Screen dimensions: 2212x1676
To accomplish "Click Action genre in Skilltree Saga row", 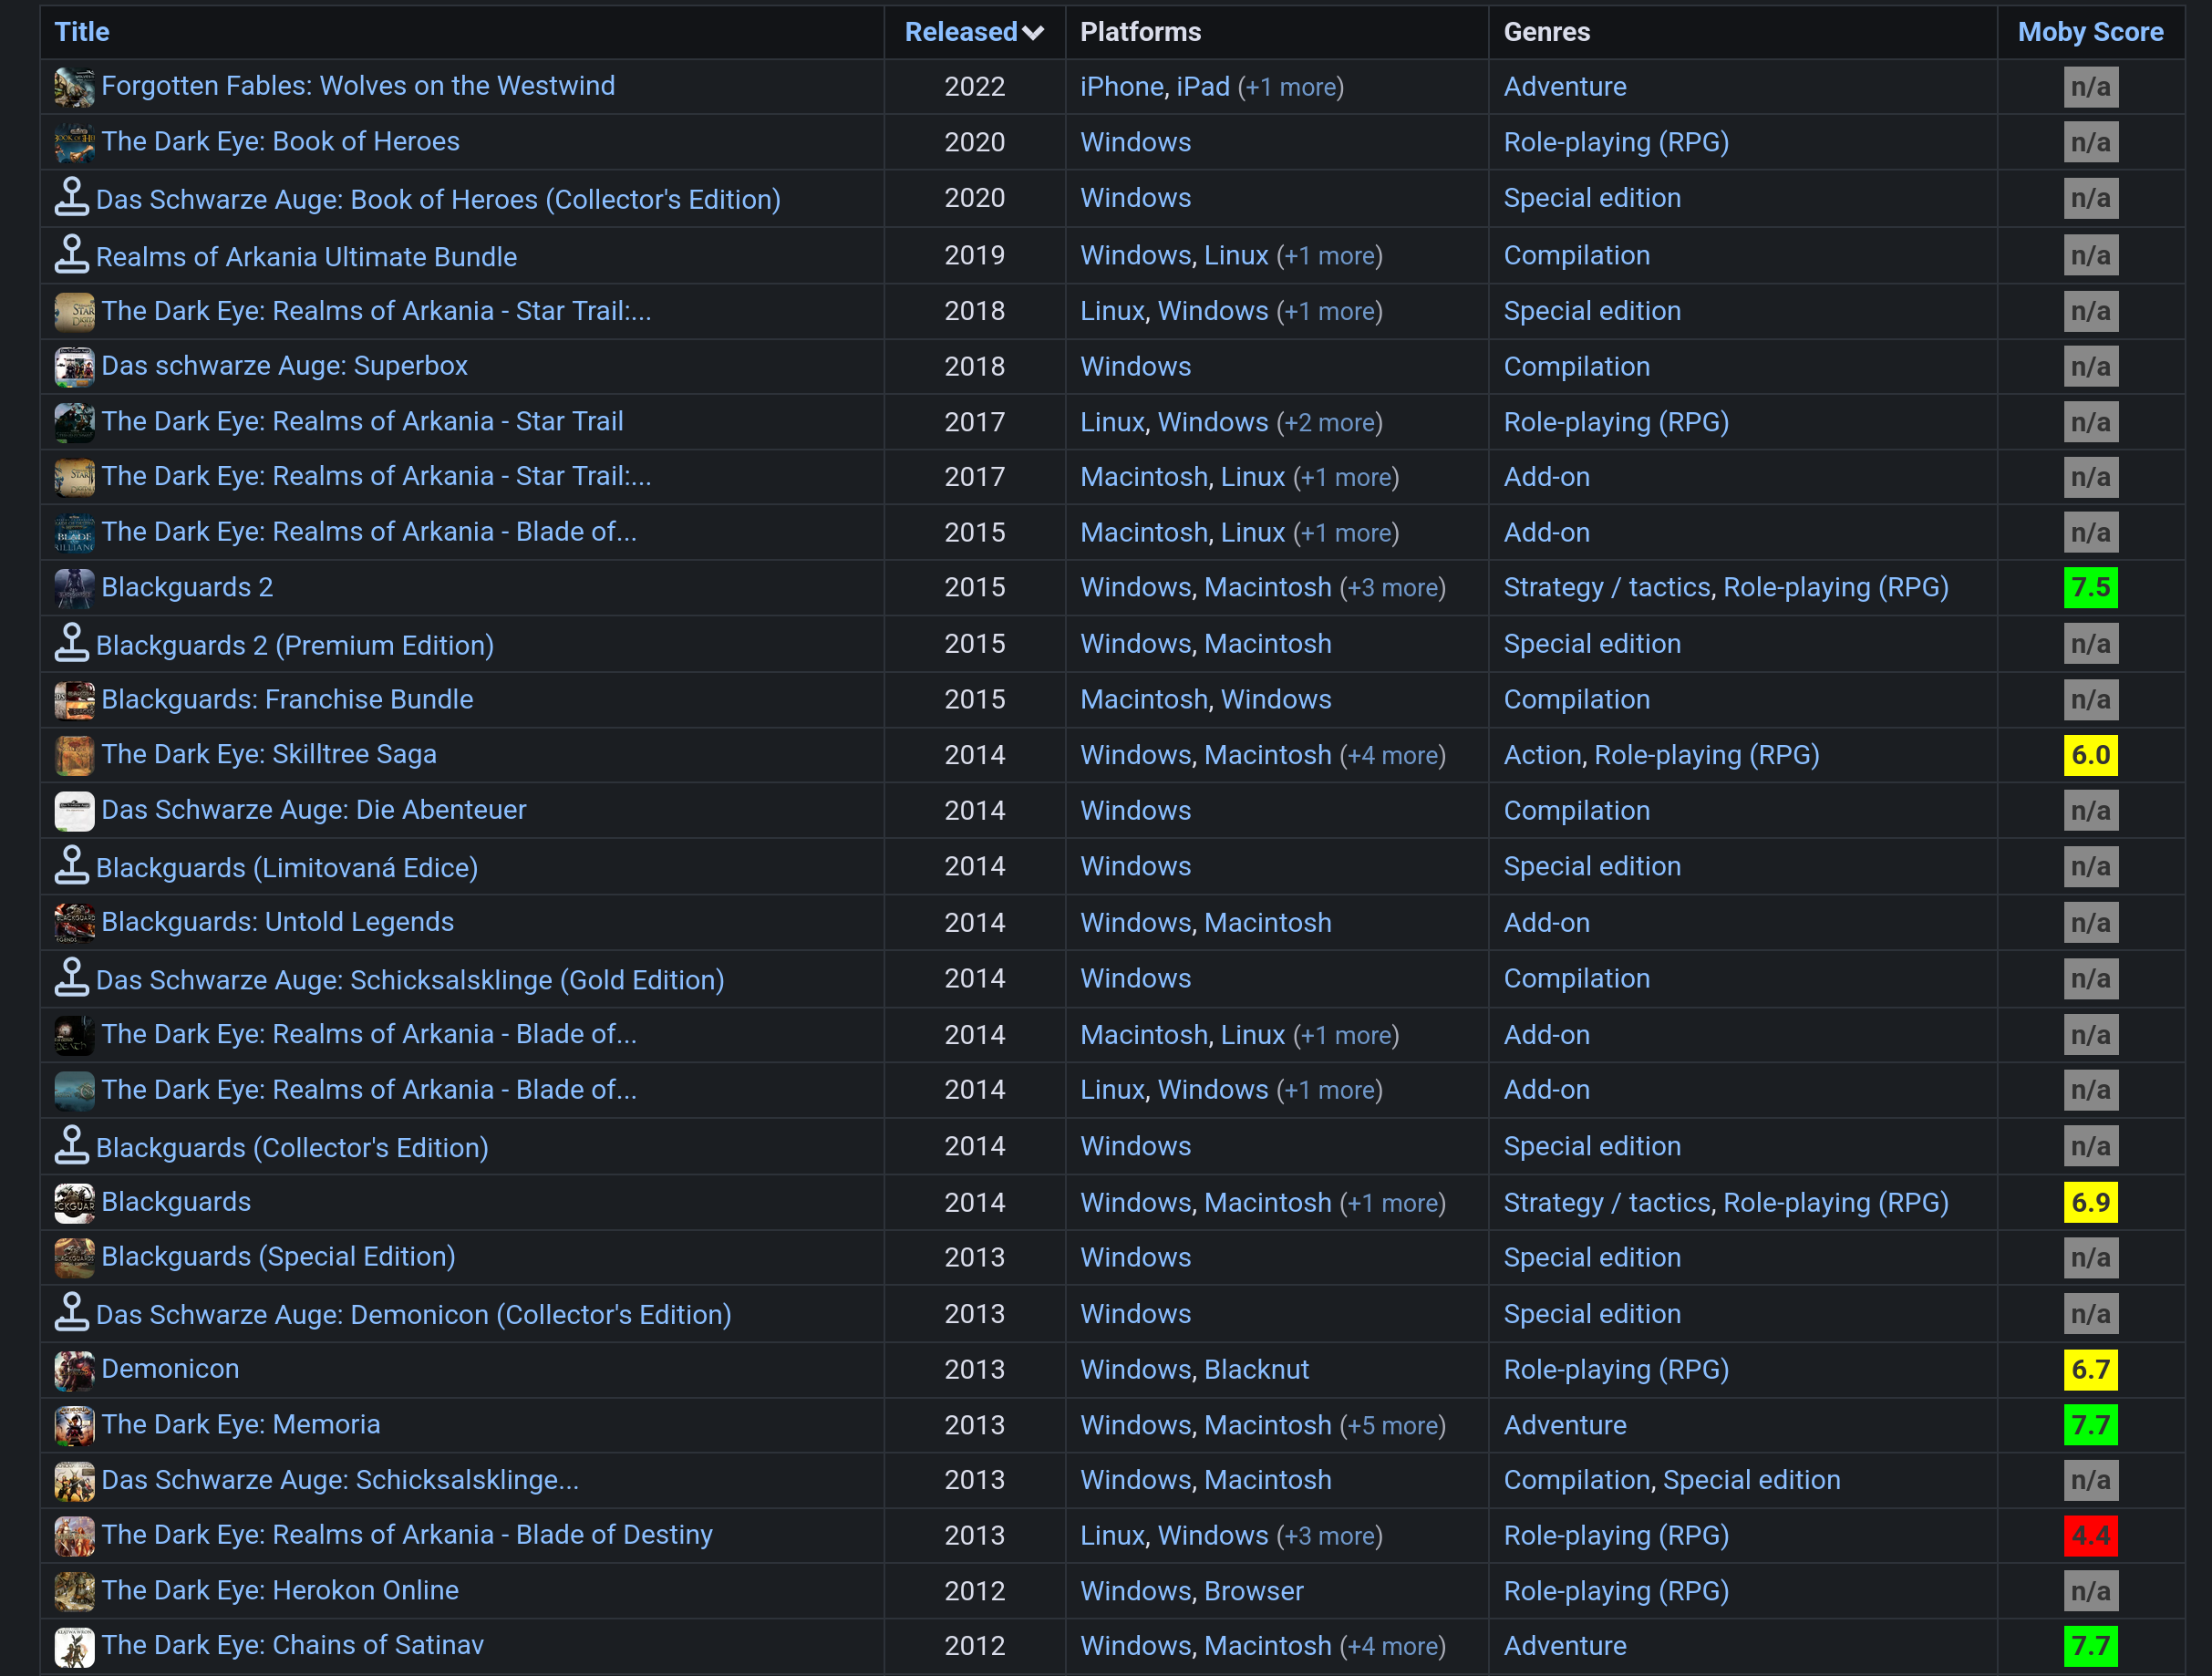I will (1543, 755).
